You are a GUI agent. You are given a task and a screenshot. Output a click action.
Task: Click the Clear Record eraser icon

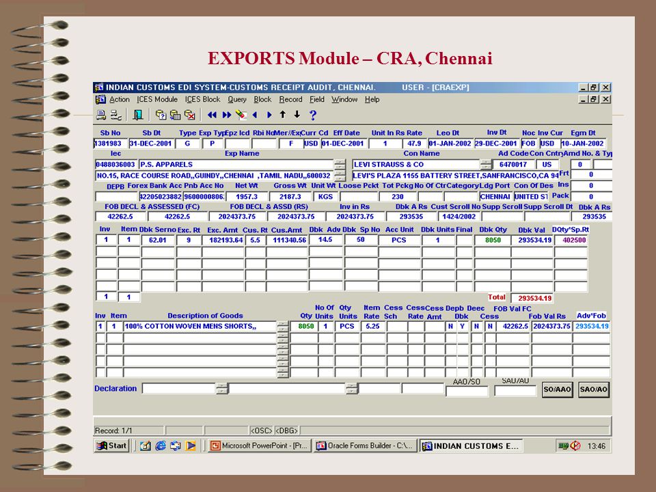coord(241,115)
